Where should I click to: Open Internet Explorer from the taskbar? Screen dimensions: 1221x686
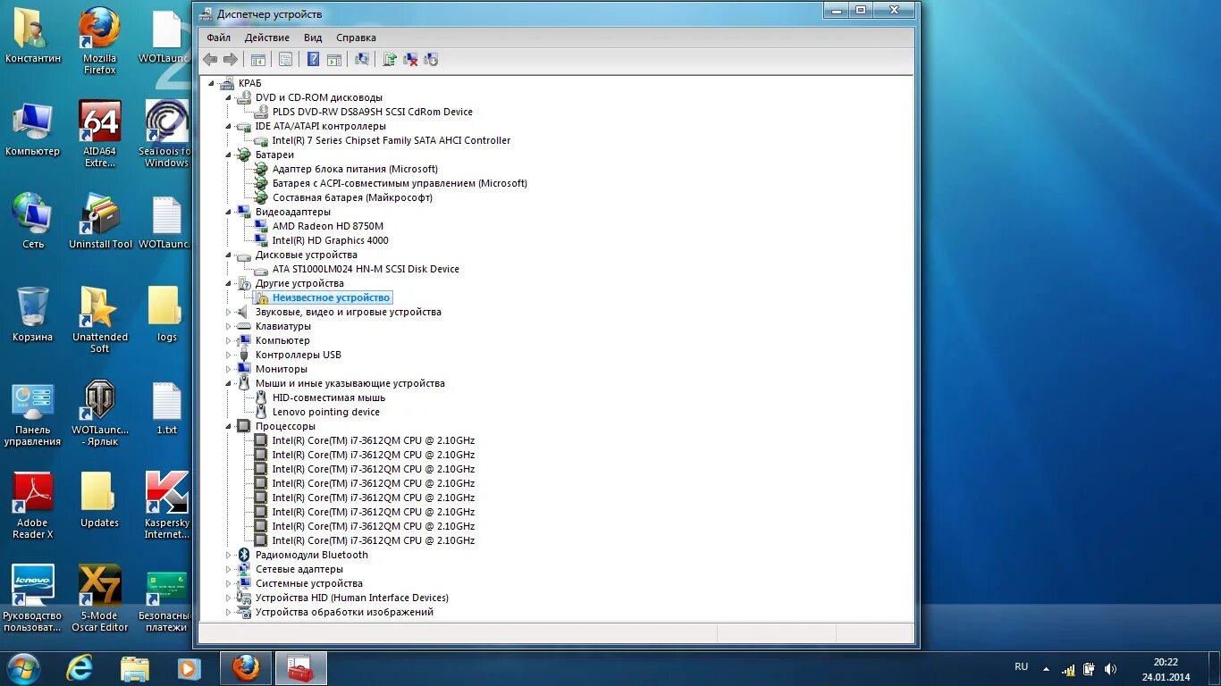tap(80, 668)
